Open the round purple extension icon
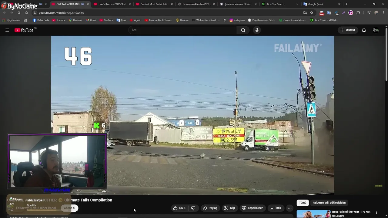 coord(351,13)
